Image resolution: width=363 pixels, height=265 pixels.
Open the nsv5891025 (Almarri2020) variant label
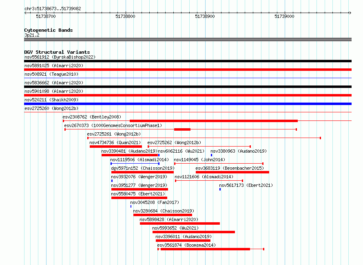[x=54, y=66]
